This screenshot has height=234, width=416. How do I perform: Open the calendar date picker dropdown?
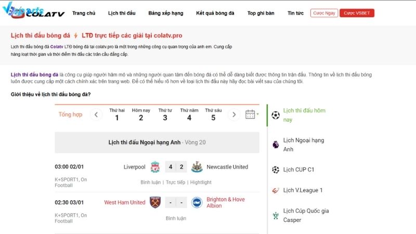pyautogui.click(x=252, y=114)
